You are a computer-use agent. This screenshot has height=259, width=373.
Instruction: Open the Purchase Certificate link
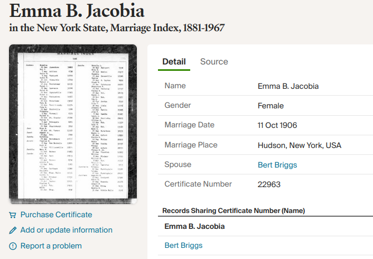pyautogui.click(x=56, y=215)
